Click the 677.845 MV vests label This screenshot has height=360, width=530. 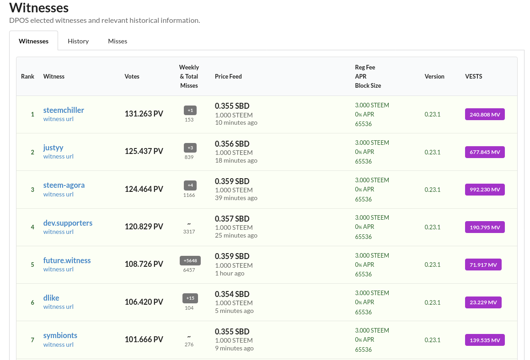(x=485, y=152)
